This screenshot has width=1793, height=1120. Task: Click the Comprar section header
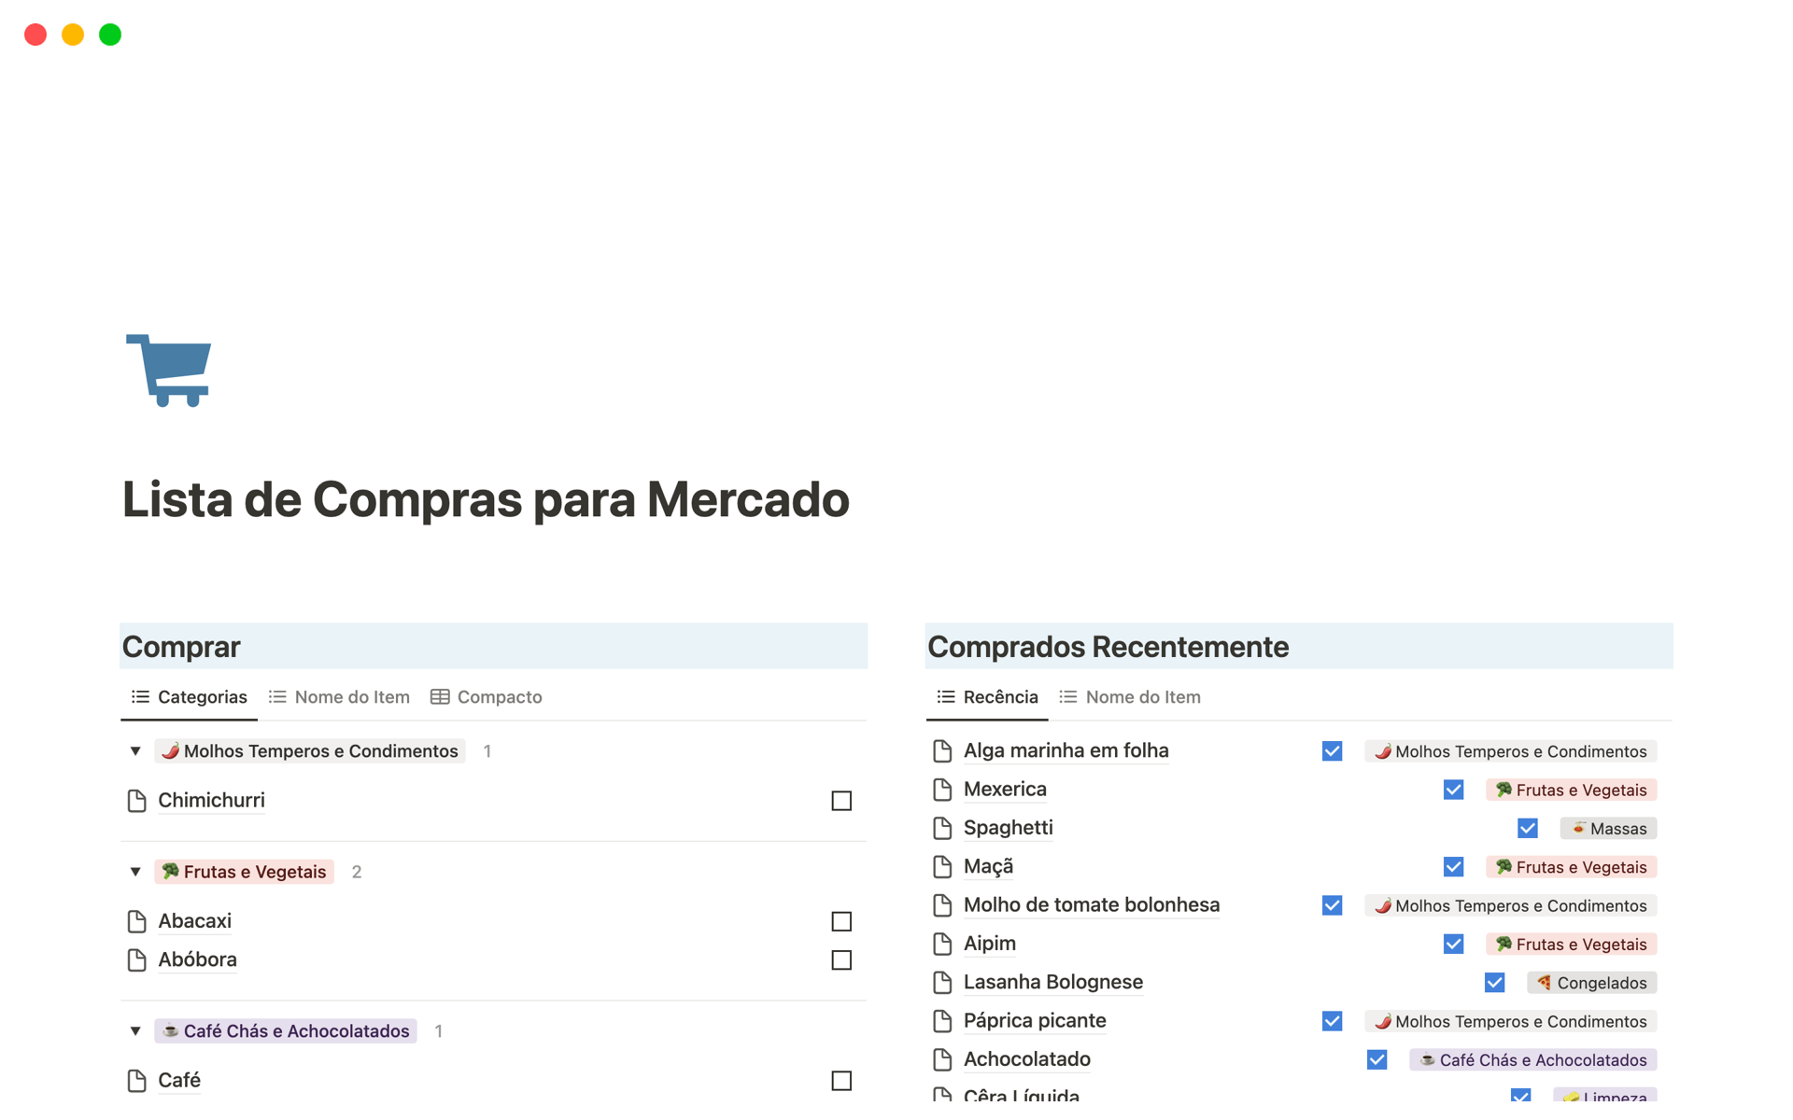coord(181,647)
